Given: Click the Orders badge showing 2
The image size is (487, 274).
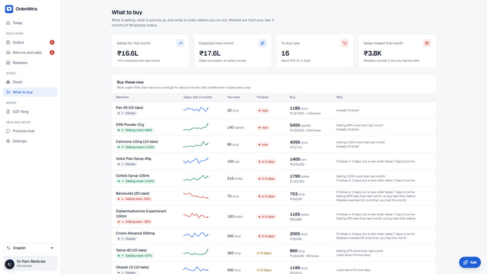Looking at the screenshot, I should pyautogui.click(x=52, y=42).
